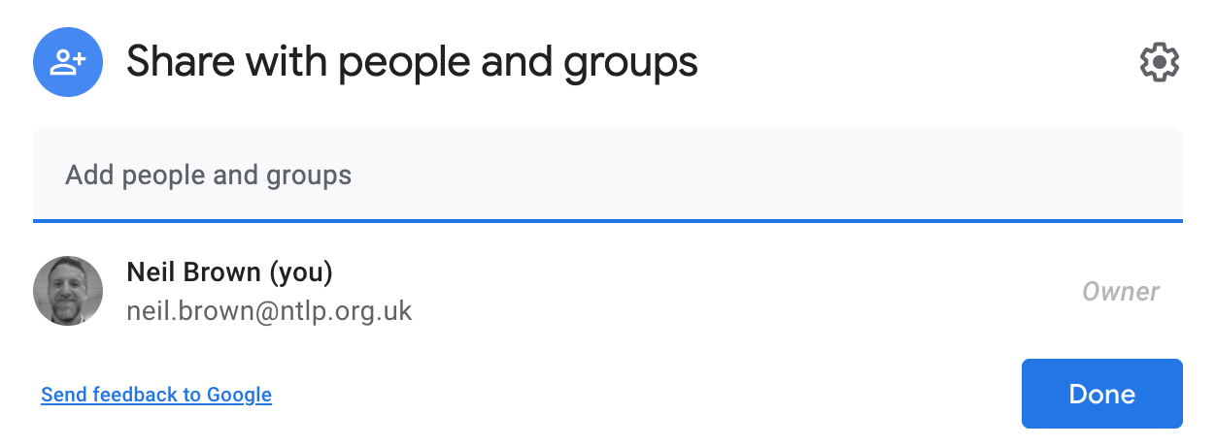This screenshot has width=1216, height=446.
Task: Click the neil.brown@ntlp.org.uk email address
Action: [270, 311]
